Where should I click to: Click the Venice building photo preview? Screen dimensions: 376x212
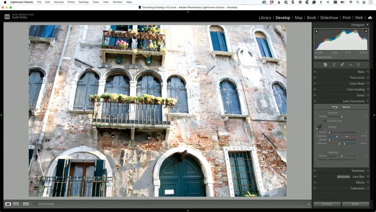[158, 111]
